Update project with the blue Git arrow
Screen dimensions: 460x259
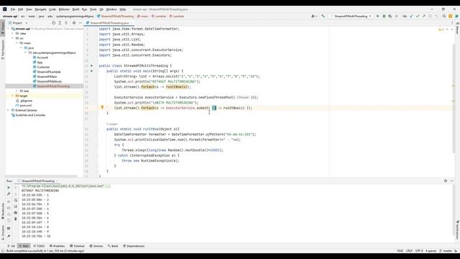(411, 16)
